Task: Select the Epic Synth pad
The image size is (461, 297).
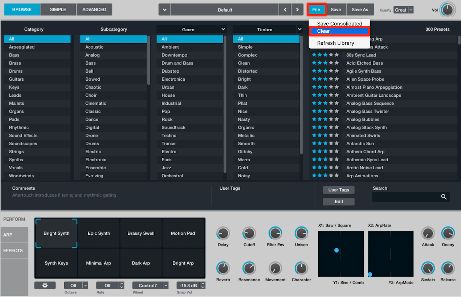Action: click(99, 233)
